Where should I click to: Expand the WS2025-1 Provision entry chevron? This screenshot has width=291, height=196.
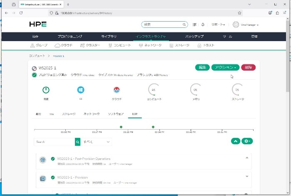click(x=247, y=176)
